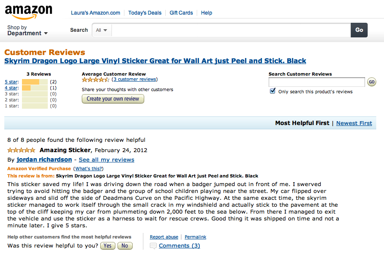The height and width of the screenshot is (263, 384).
Task: Open Today's Deals navigation link
Action: click(x=145, y=13)
